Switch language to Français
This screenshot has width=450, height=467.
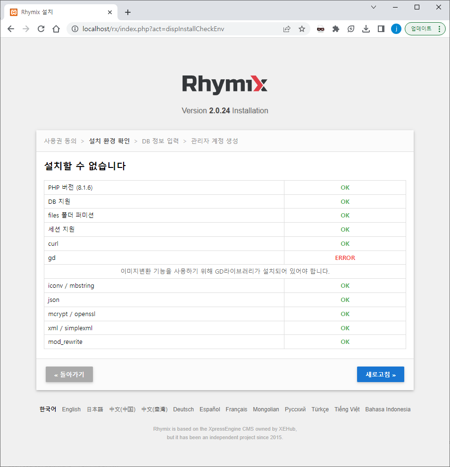click(236, 409)
